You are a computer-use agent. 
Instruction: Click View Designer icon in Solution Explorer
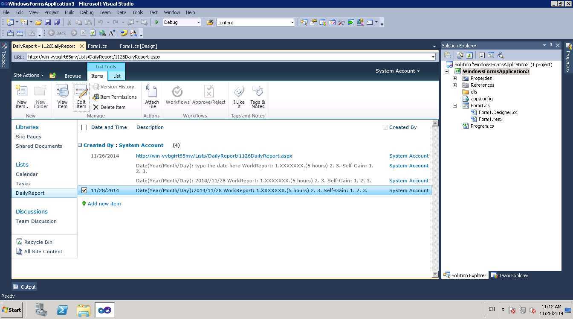click(x=491, y=55)
